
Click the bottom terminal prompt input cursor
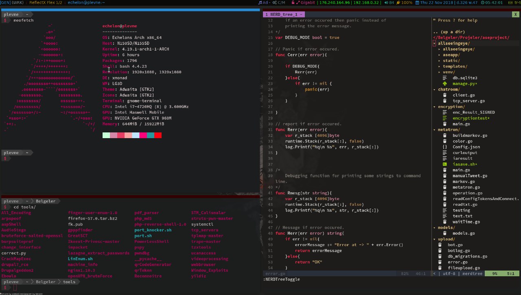15,288
